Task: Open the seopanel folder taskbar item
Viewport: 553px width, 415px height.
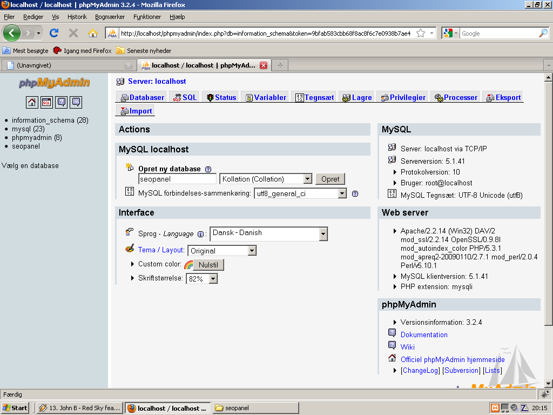Action: (255, 408)
